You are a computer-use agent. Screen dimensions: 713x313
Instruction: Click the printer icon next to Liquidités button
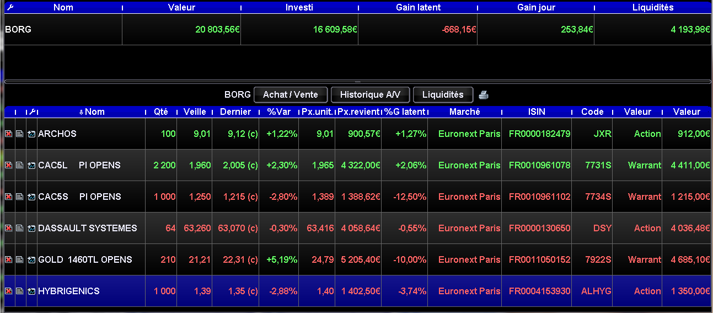pos(484,95)
